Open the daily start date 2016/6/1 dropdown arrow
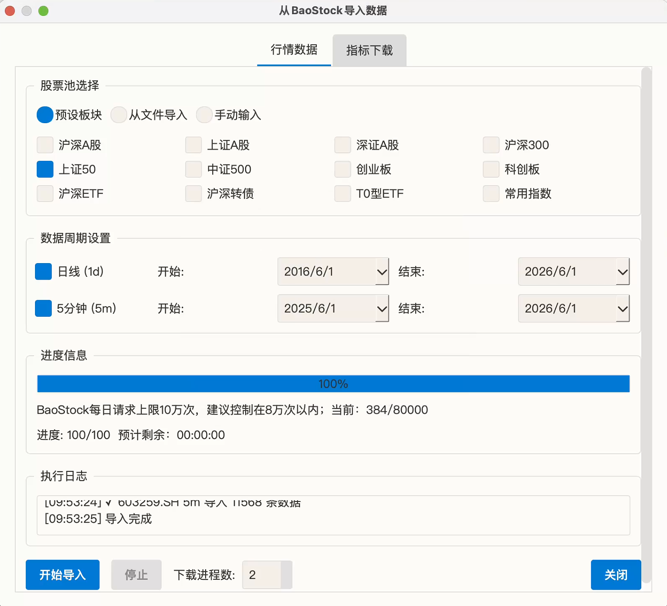The image size is (667, 606). tap(382, 272)
